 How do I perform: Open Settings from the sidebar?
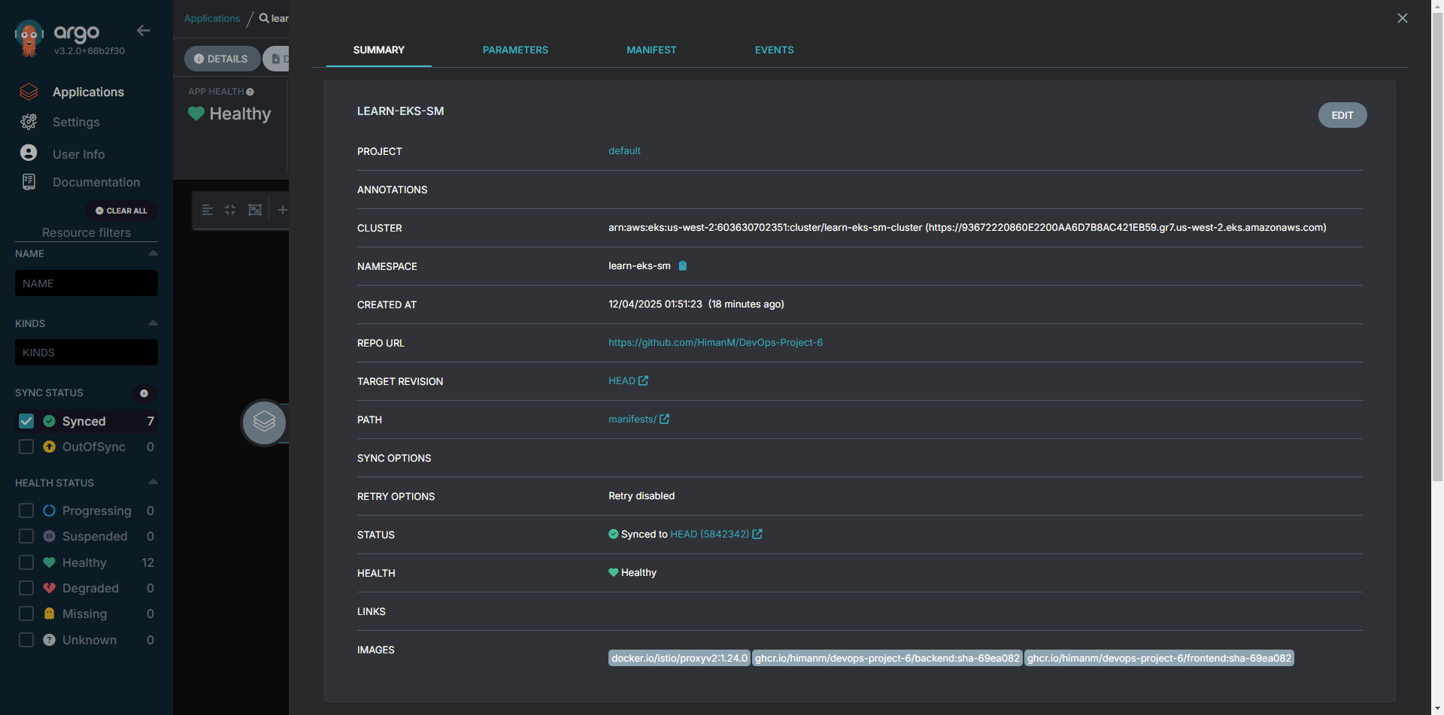click(x=76, y=122)
